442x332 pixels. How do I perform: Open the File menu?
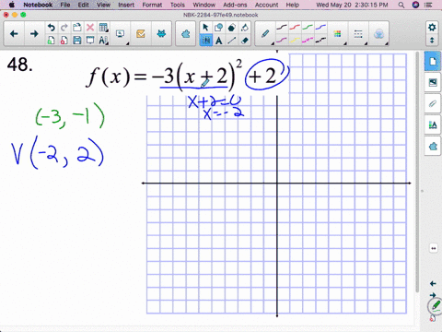65,5
